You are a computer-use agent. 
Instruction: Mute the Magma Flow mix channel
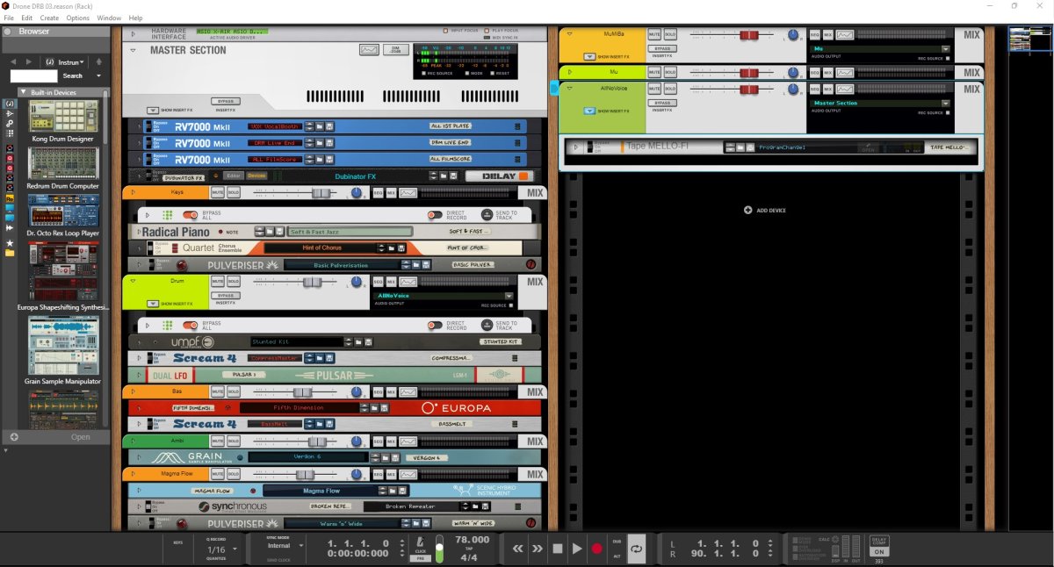218,474
